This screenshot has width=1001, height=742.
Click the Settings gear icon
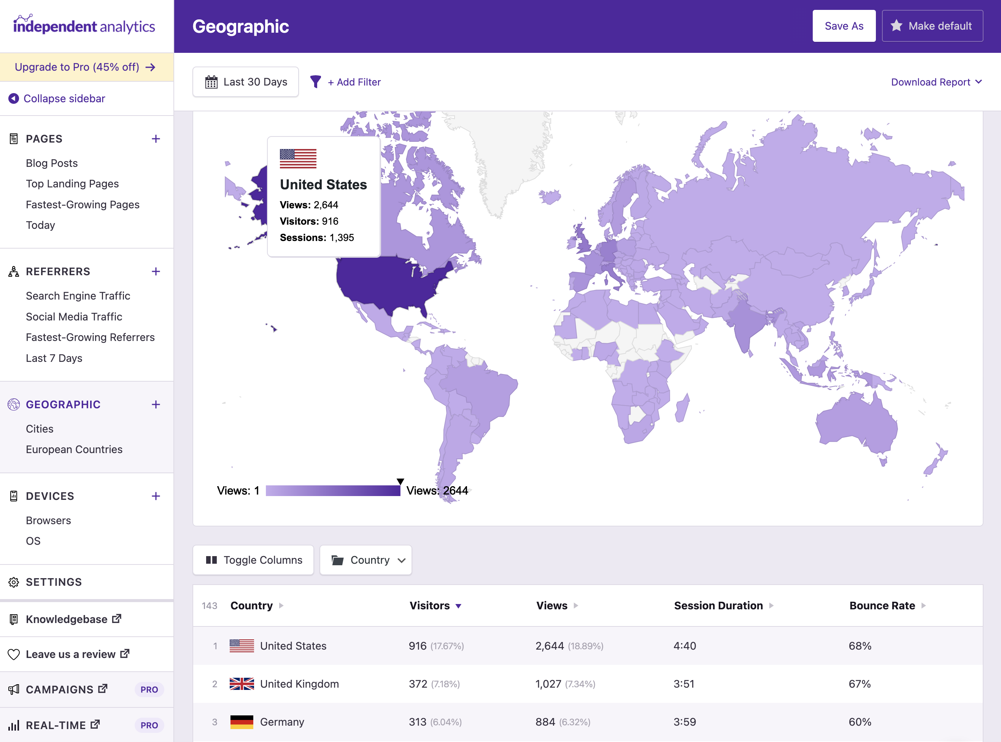[13, 582]
